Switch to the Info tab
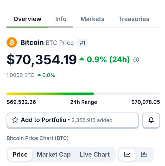Image resolution: width=165 pixels, height=166 pixels. [61, 19]
